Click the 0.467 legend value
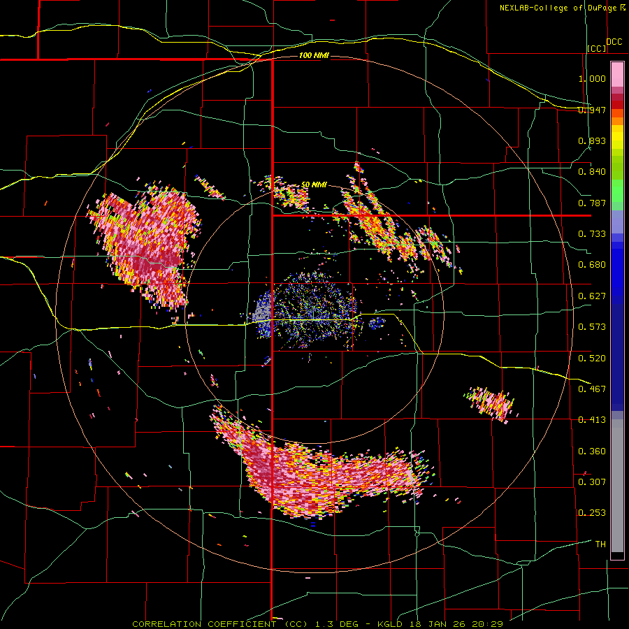Image resolution: width=629 pixels, height=629 pixels. click(592, 389)
